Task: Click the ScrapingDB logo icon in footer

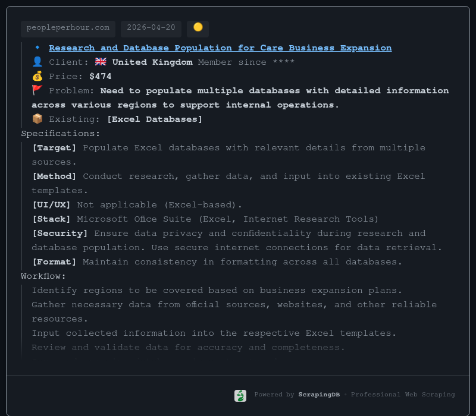Action: click(x=240, y=395)
